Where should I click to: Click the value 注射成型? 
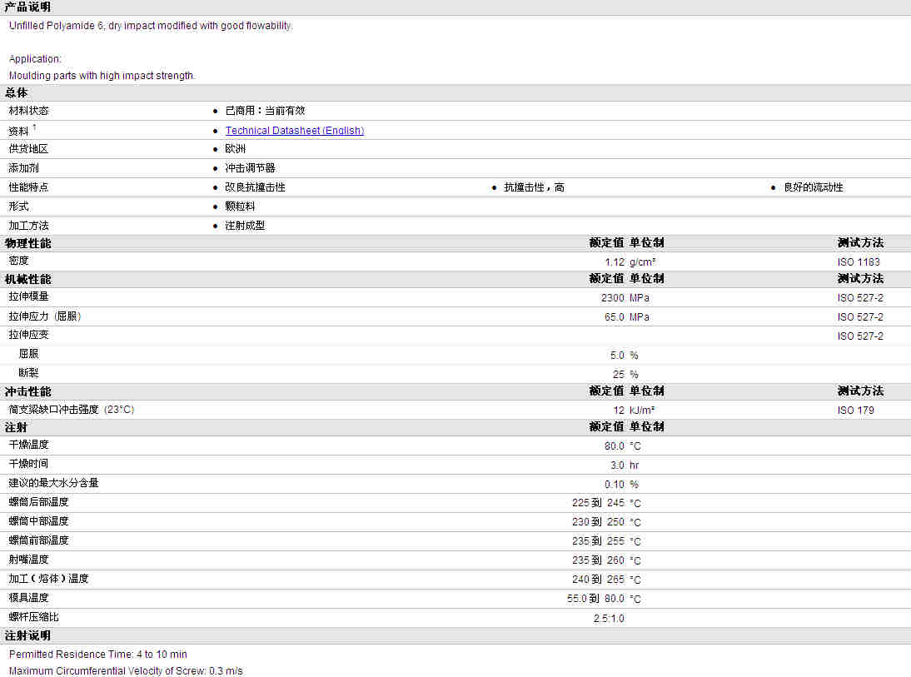[x=245, y=226]
